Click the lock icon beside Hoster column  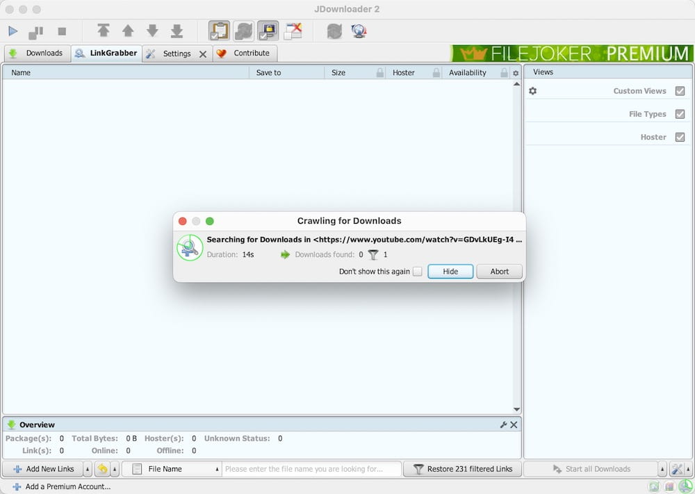tap(436, 73)
